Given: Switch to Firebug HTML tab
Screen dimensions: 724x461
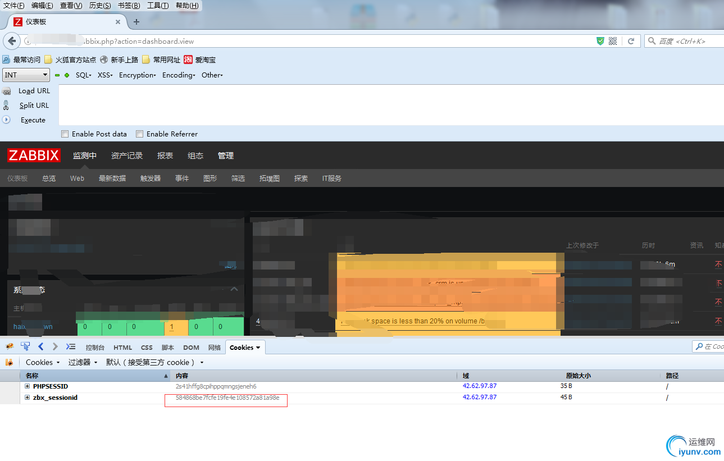Looking at the screenshot, I should click(123, 348).
